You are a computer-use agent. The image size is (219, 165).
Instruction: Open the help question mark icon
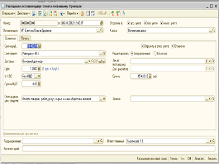pos(82,14)
